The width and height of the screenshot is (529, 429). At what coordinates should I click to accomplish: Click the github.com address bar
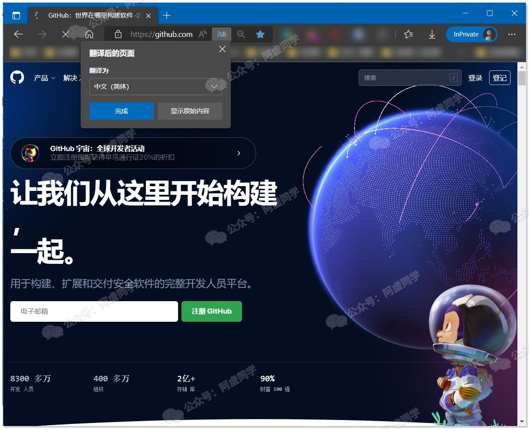click(x=161, y=34)
